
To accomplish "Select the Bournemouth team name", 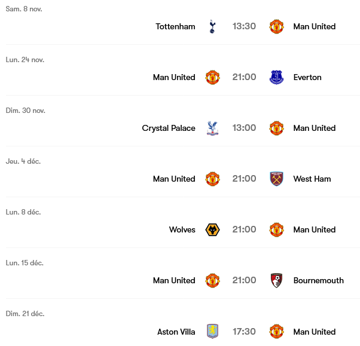I will click(319, 280).
